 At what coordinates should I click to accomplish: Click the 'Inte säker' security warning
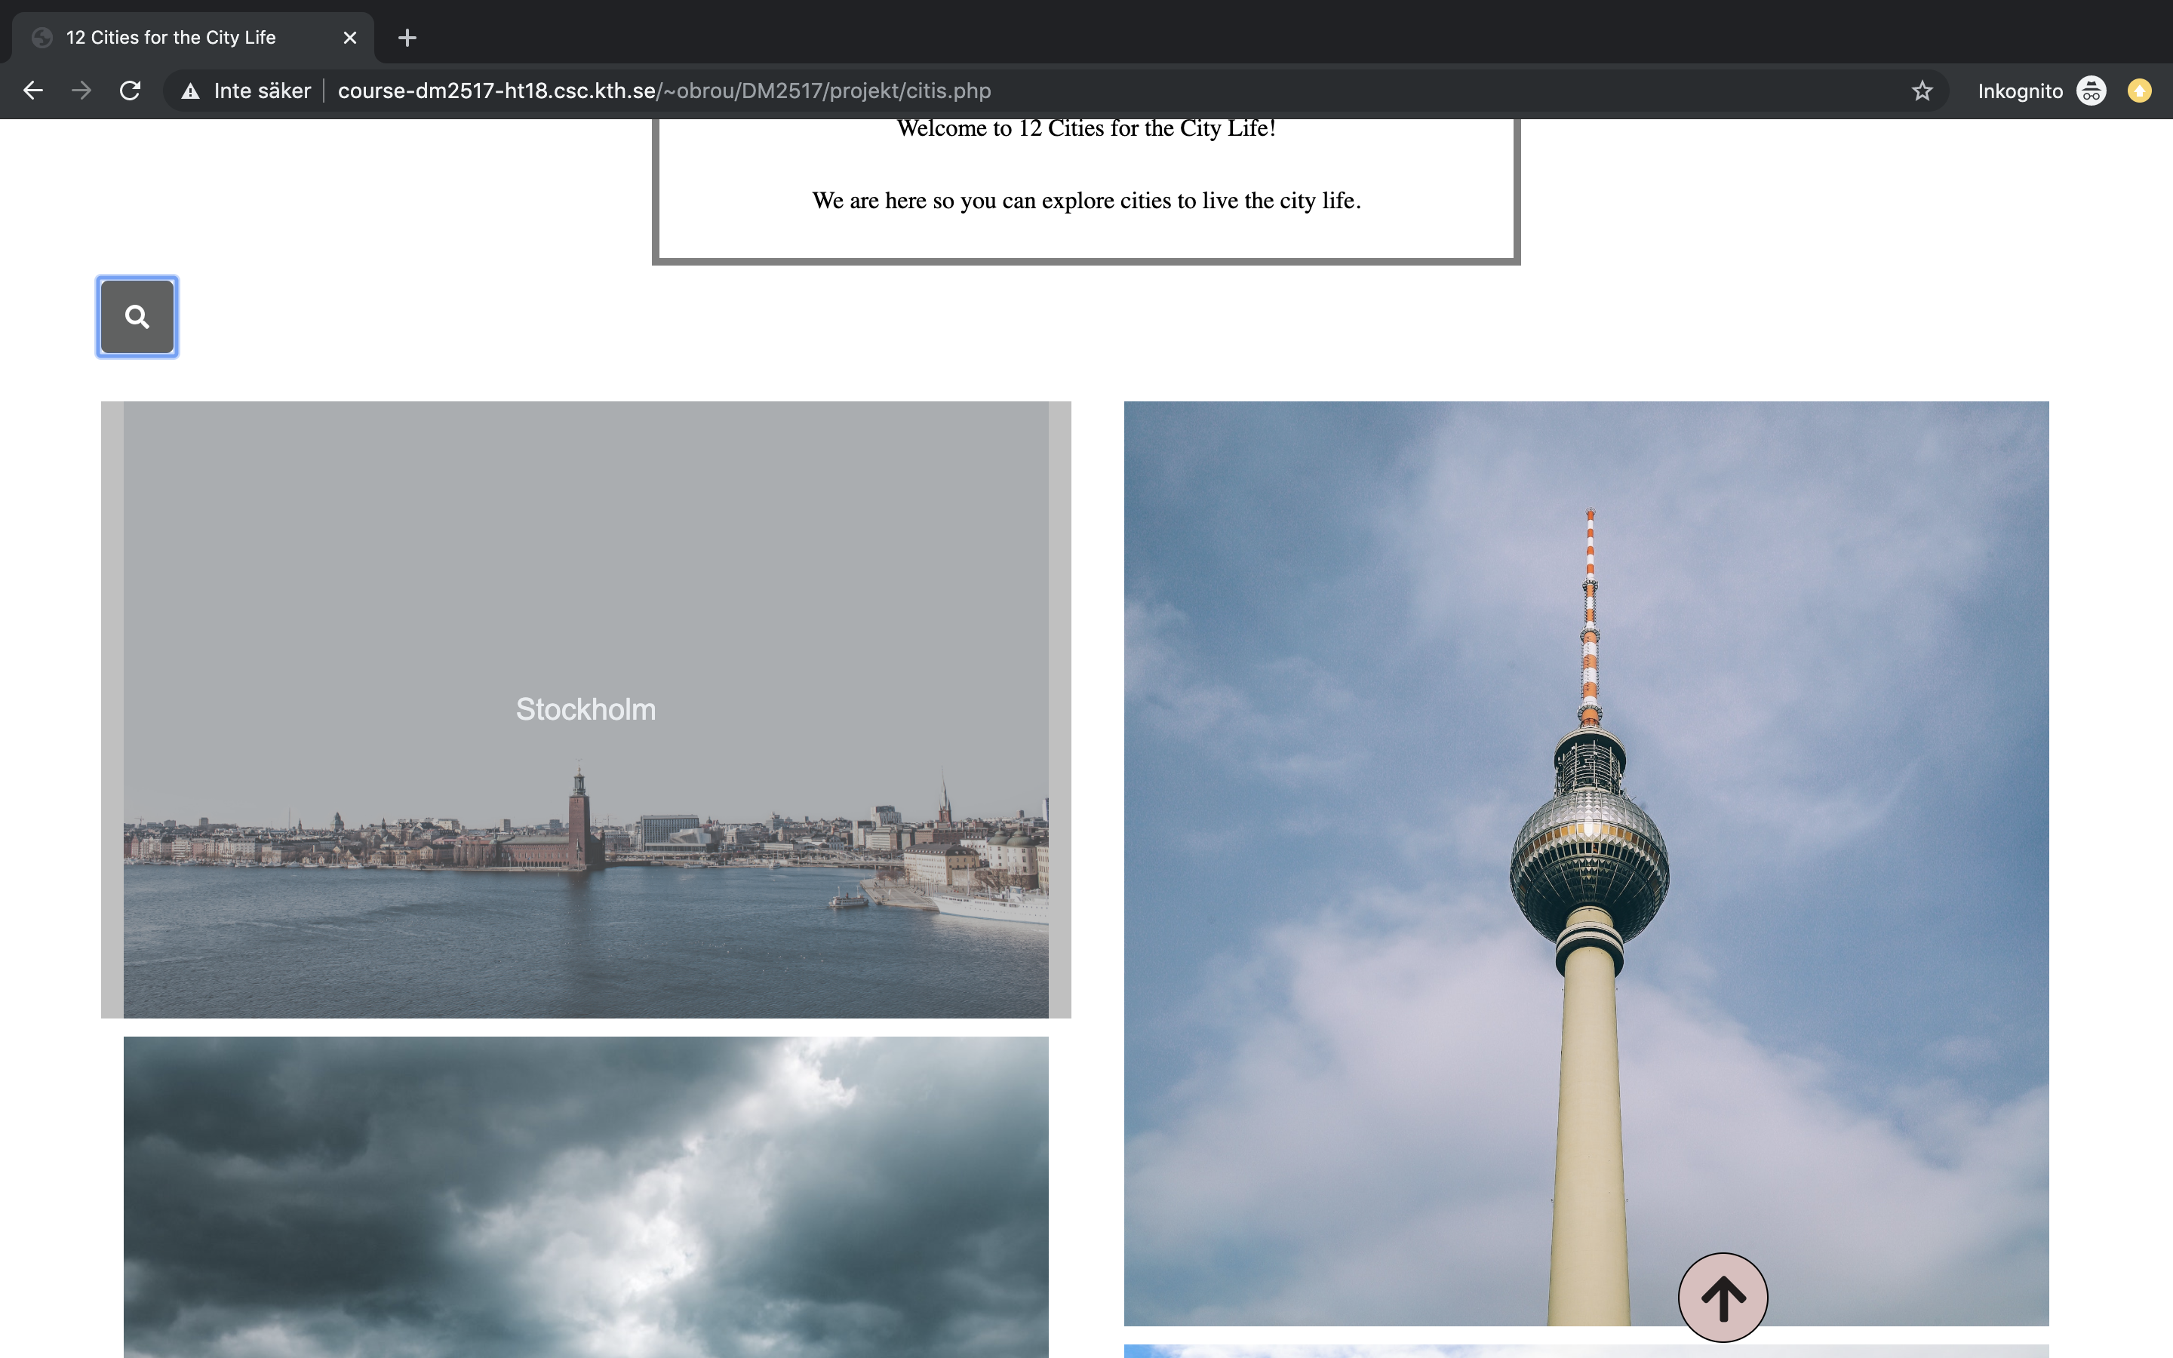click(x=246, y=91)
